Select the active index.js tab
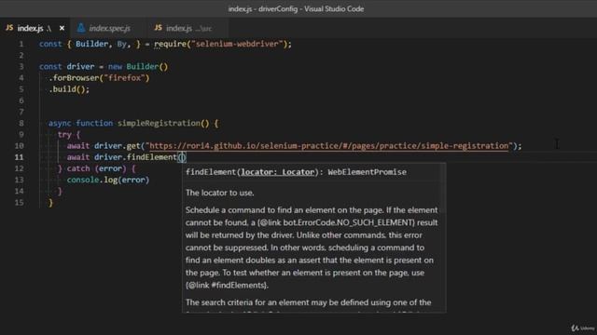This screenshot has width=597, height=335. [x=35, y=28]
